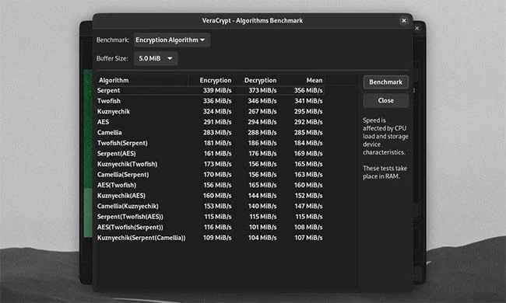Click AES's 292 MiB/s mean value
Screen dimensions: 506x303
point(308,122)
